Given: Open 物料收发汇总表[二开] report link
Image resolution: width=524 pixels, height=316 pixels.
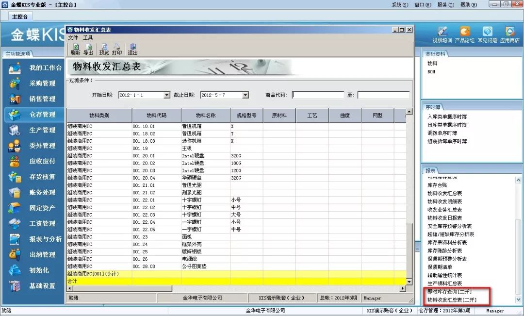Looking at the screenshot, I should tap(452, 300).
